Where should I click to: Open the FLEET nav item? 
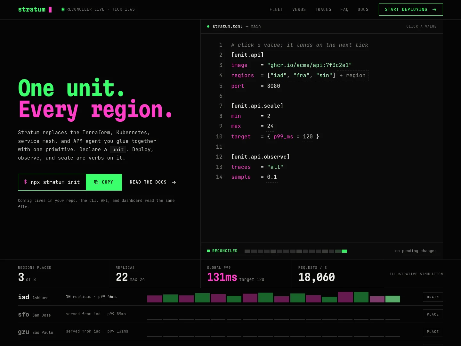pyautogui.click(x=276, y=9)
